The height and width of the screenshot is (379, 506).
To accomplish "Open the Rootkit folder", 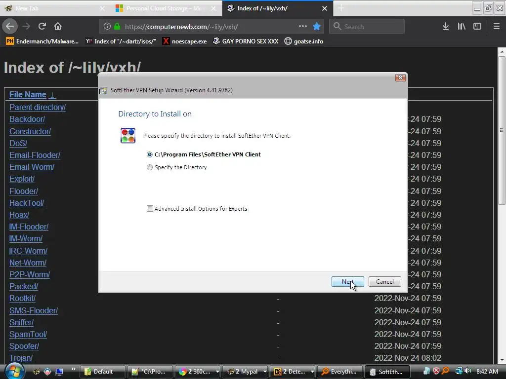I will coord(22,299).
